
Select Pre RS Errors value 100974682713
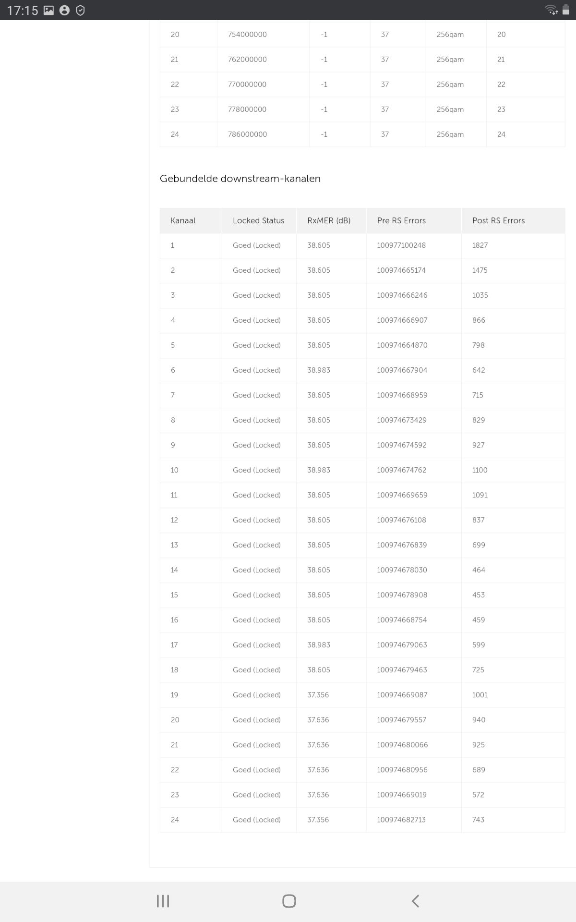pos(401,820)
